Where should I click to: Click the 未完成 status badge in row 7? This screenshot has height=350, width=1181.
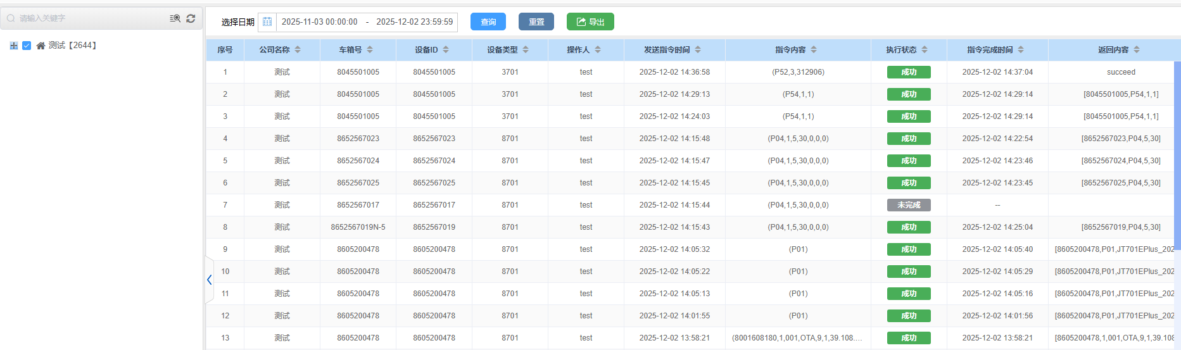coord(909,205)
